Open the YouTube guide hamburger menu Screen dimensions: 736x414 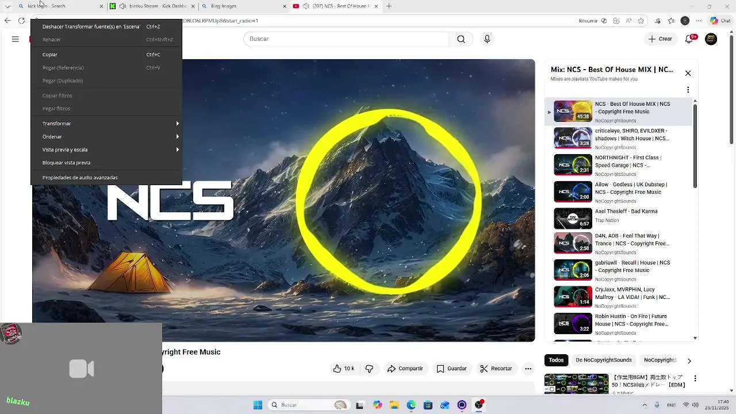click(x=16, y=39)
